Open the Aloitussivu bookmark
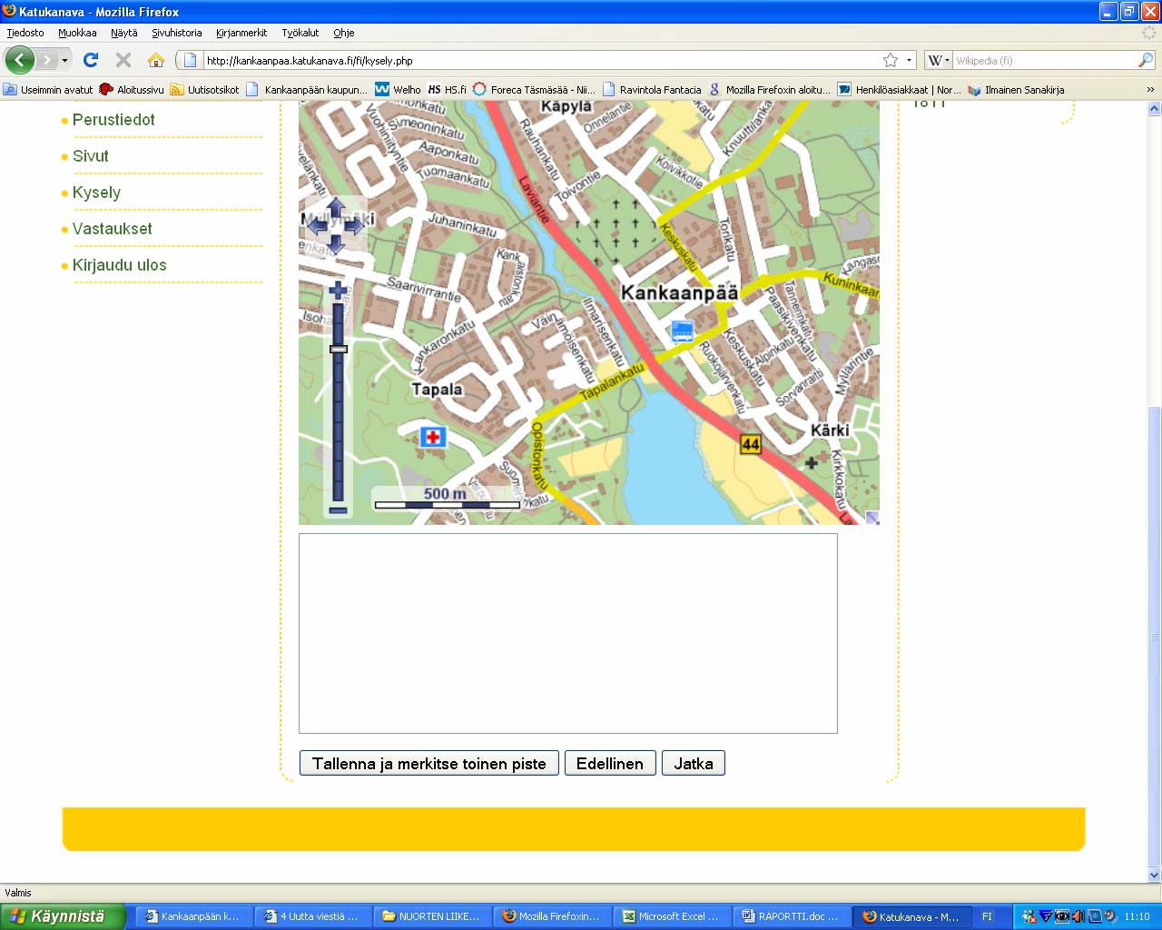 point(132,90)
